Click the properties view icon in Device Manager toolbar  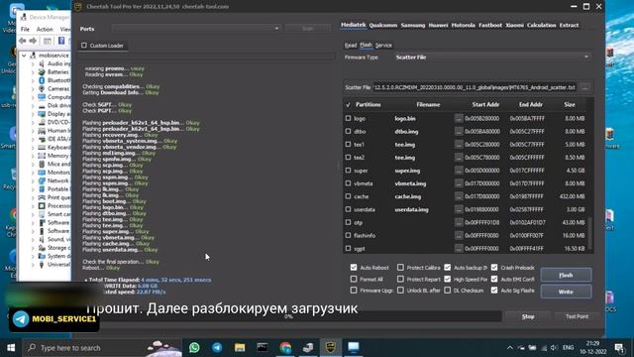pos(48,41)
